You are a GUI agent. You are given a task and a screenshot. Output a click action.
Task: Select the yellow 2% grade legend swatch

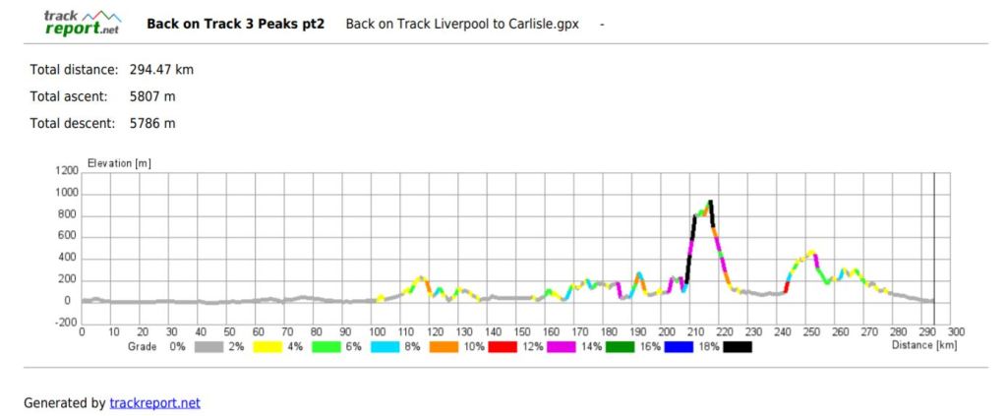pos(266,346)
